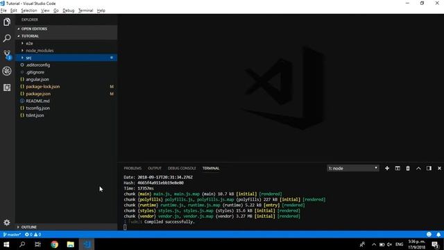The height and width of the screenshot is (250, 444).
Task: Click the ENG language indicator
Action: (400, 244)
